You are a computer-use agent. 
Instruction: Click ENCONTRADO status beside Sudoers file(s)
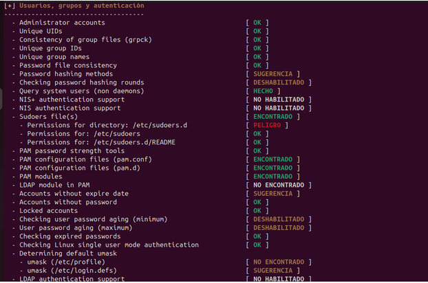click(x=276, y=117)
